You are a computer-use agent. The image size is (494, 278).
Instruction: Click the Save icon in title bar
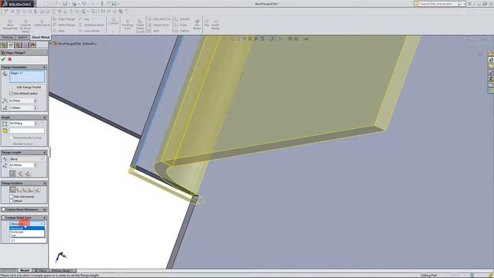point(65,4)
